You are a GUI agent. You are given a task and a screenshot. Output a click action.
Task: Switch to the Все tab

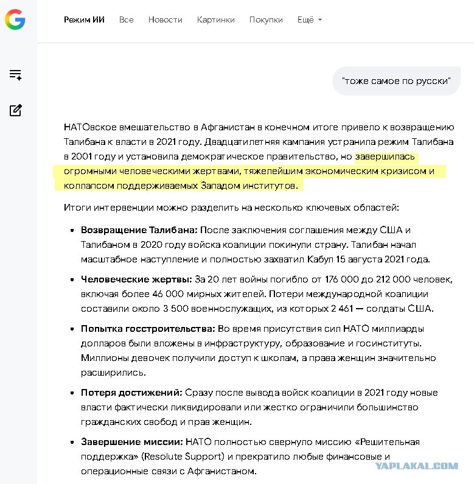(126, 19)
